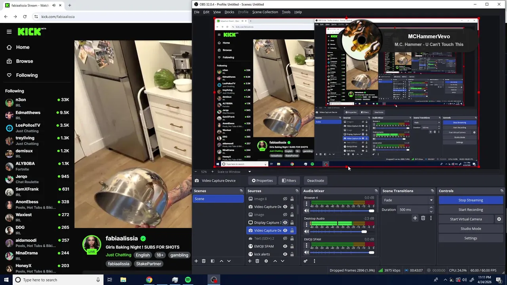Viewport: 507px width, 285px height.
Task: Open source Properties button
Action: (262, 181)
